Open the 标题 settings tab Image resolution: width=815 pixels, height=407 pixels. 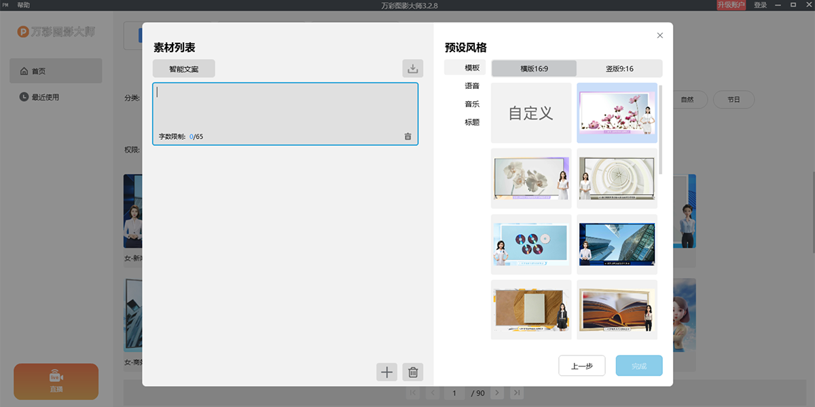pos(472,123)
